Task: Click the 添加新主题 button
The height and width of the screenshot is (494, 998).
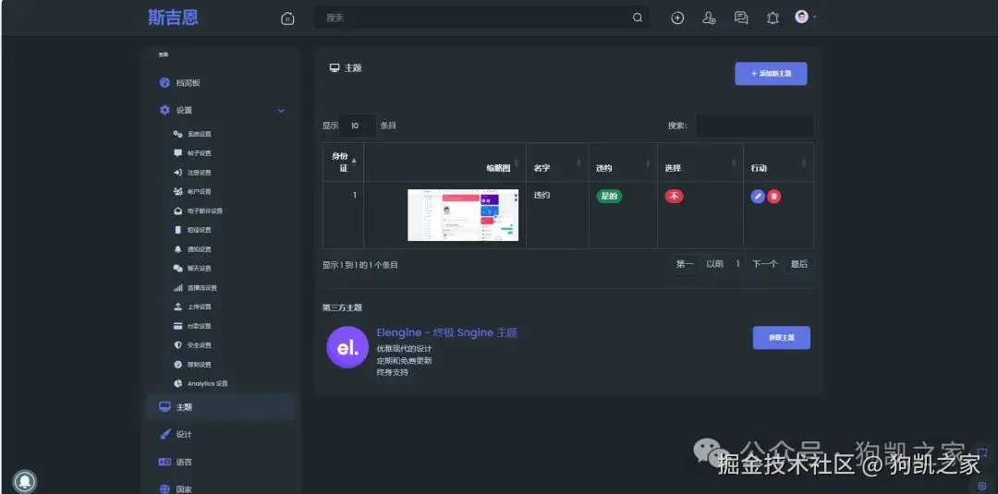Action: (771, 74)
